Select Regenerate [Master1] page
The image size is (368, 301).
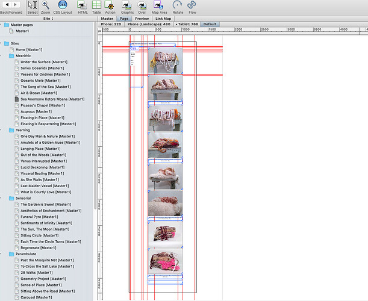click(x=39, y=248)
